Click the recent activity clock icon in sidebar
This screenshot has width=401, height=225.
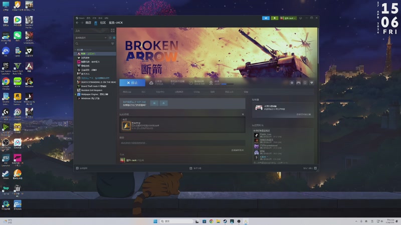coord(110,38)
